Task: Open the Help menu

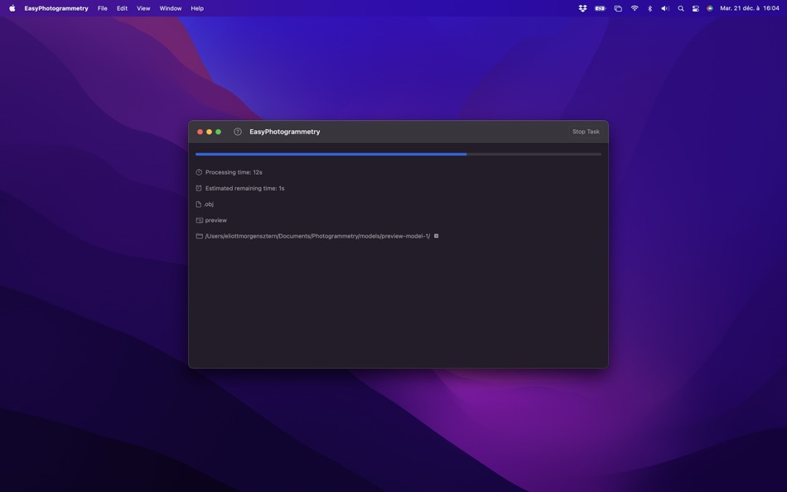Action: [x=197, y=8]
